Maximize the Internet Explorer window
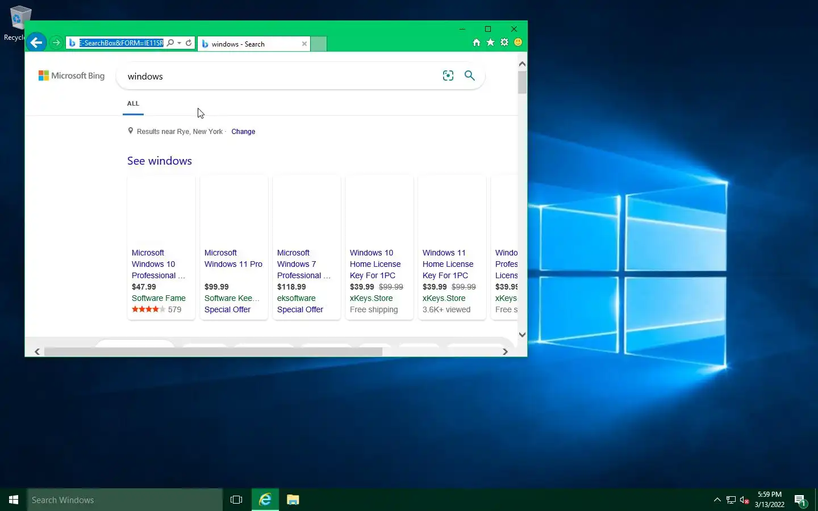 pos(488,29)
